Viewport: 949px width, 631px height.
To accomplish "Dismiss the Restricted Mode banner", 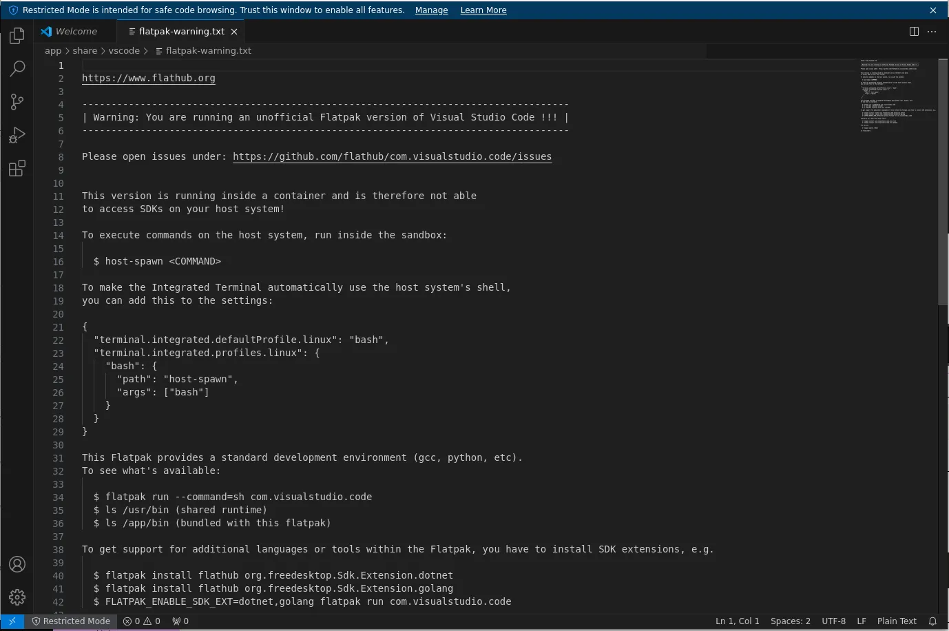I will (933, 10).
